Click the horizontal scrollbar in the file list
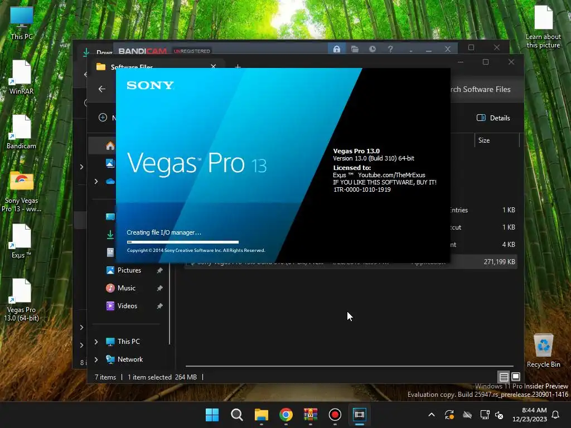 [x=350, y=366]
